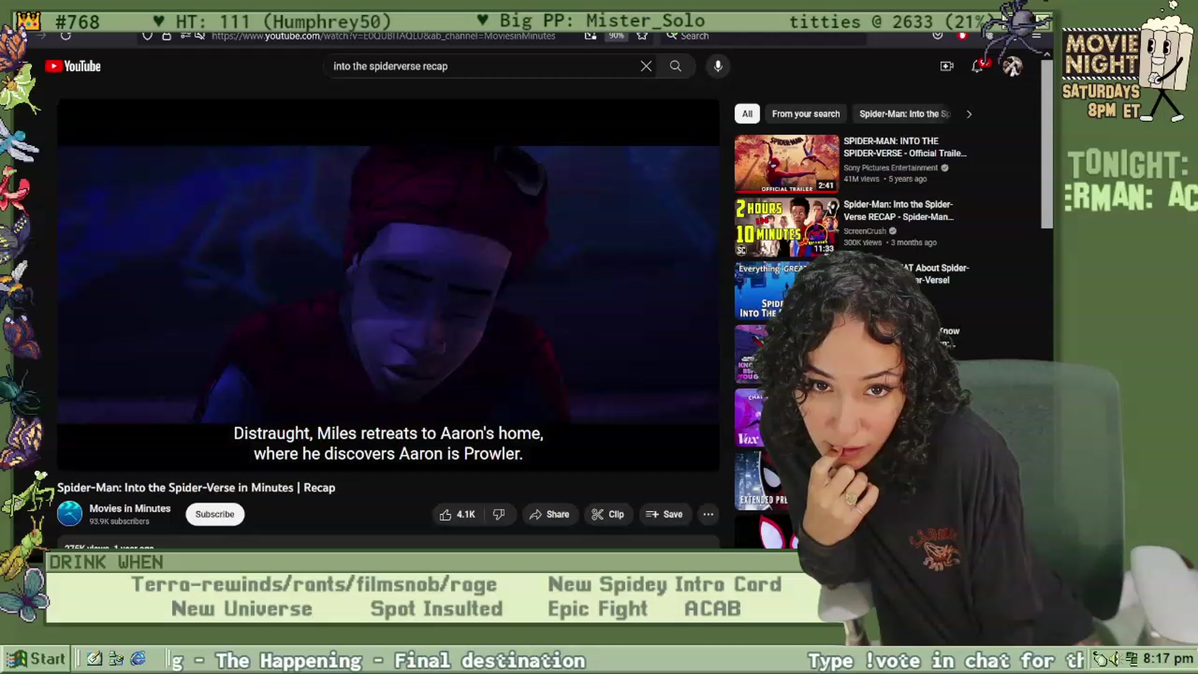Click the video player to pause
Image resolution: width=1198 pixels, height=674 pixels.
(x=388, y=285)
